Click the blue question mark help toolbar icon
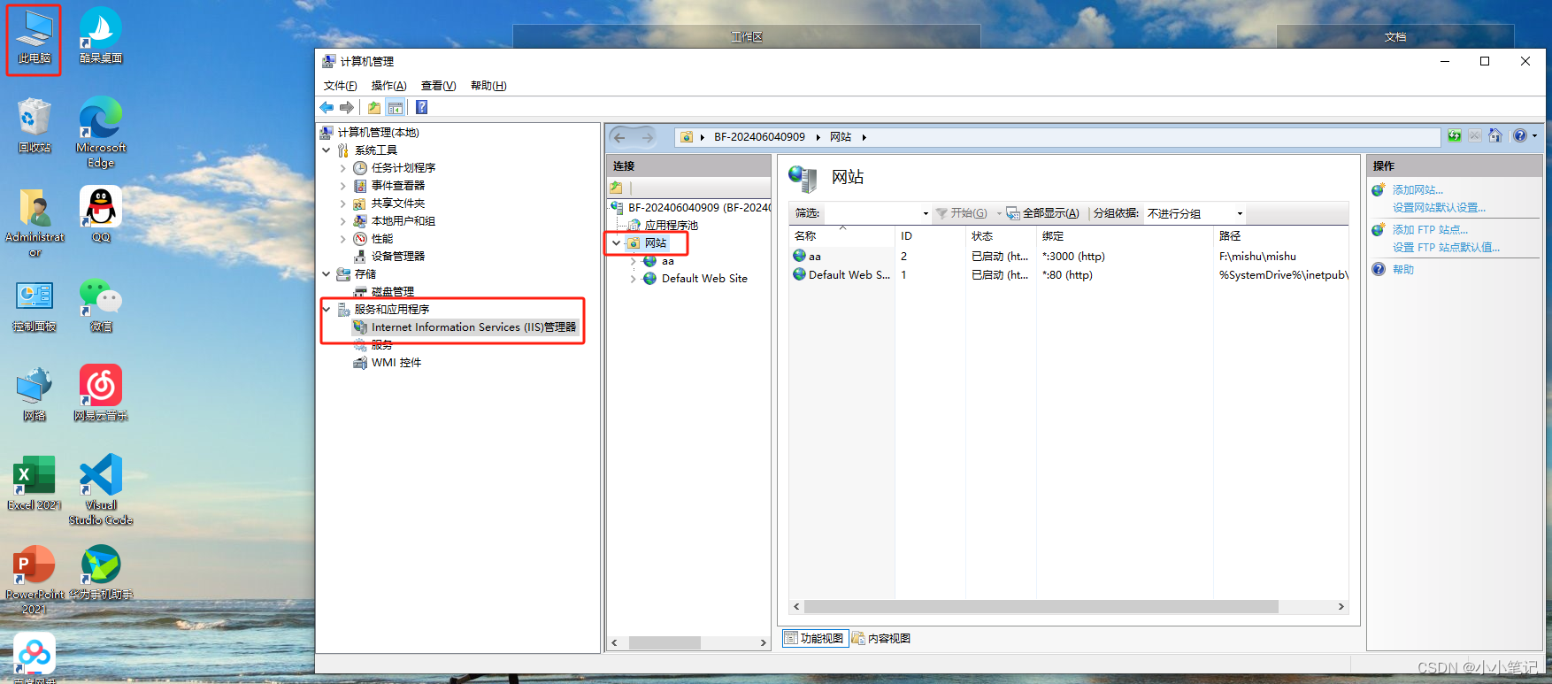This screenshot has height=684, width=1552. [422, 107]
